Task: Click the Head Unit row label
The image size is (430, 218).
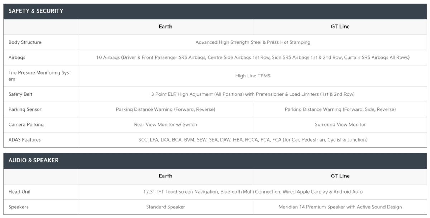Action: pos(20,192)
